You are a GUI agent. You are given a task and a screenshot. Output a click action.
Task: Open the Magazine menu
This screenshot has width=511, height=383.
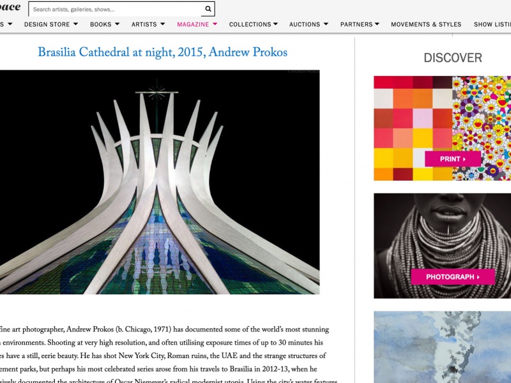(192, 24)
